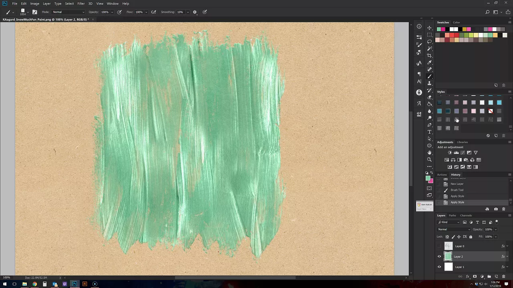Select the Healing Brush tool
Screen dimensions: 513x288
point(429,69)
